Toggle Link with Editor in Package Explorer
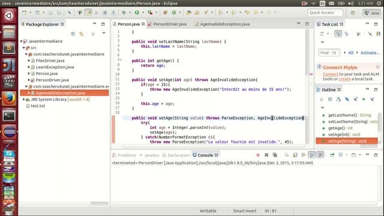 click(82, 34)
